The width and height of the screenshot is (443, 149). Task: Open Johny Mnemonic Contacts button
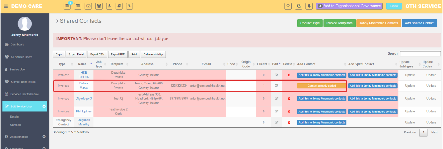pos(378,23)
